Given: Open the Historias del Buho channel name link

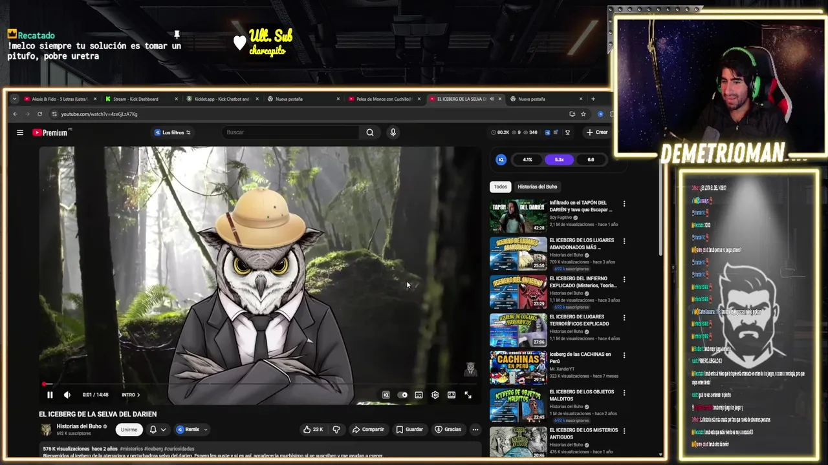Looking at the screenshot, I should [x=79, y=426].
